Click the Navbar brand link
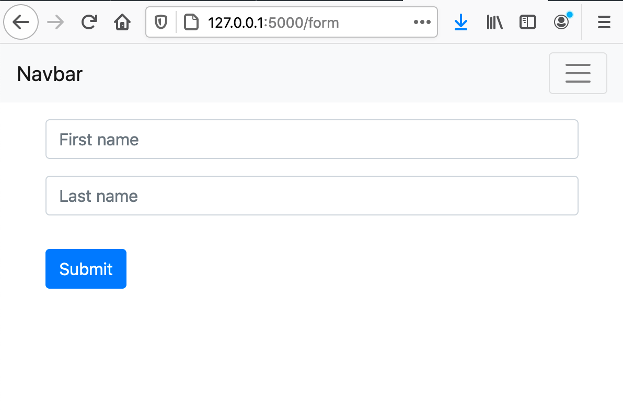 coord(49,74)
